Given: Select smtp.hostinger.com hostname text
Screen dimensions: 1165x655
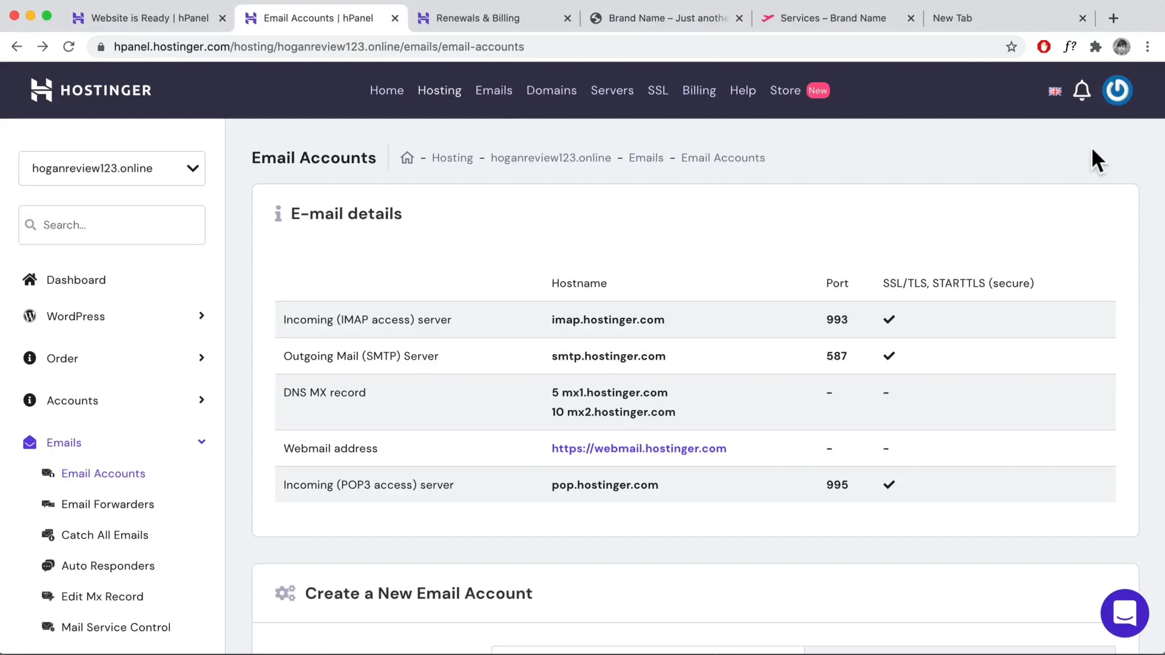Looking at the screenshot, I should click(608, 356).
